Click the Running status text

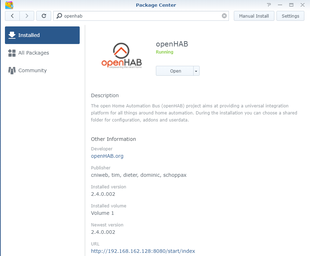(x=164, y=52)
